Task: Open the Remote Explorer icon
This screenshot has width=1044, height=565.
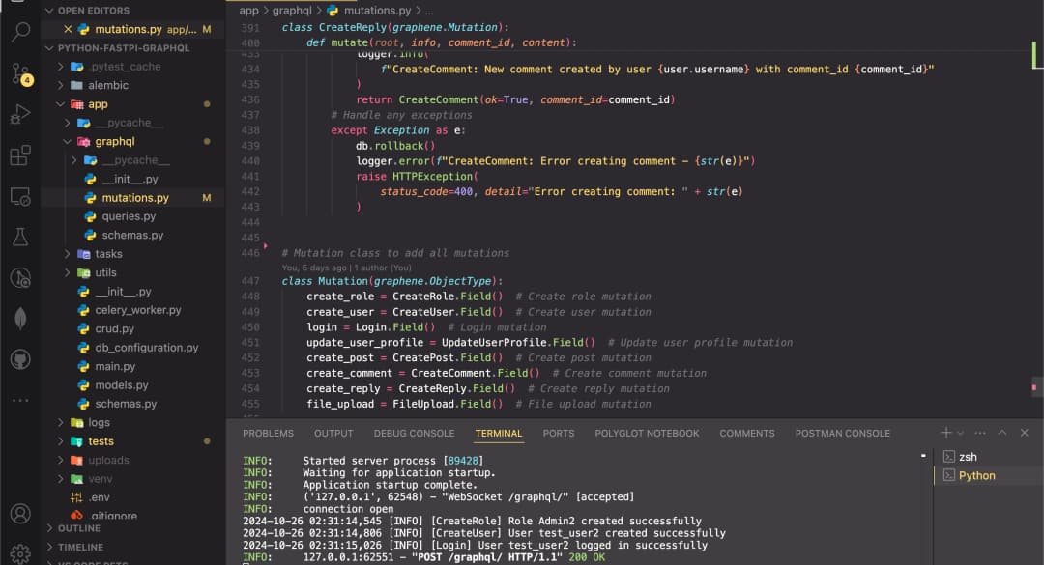Action: (20, 196)
